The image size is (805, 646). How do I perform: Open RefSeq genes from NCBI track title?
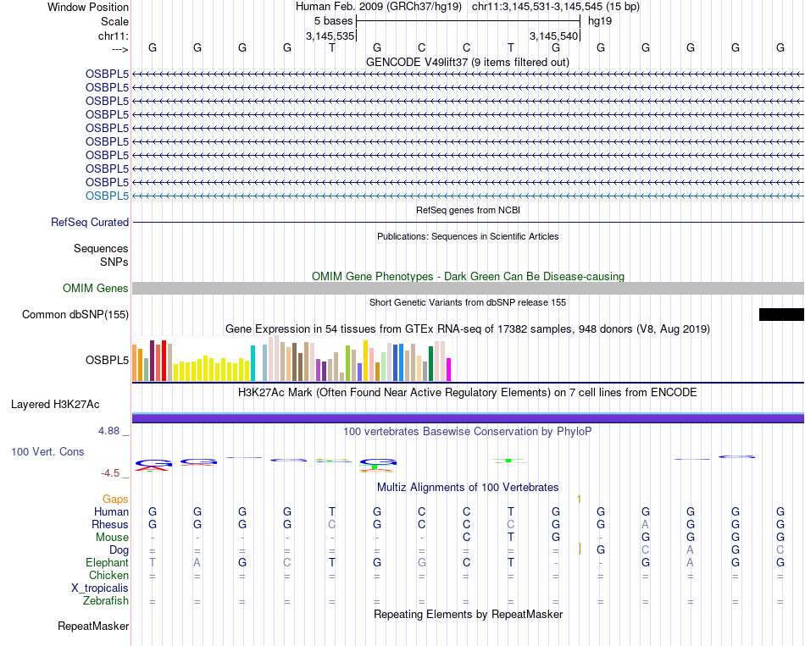pyautogui.click(x=468, y=210)
